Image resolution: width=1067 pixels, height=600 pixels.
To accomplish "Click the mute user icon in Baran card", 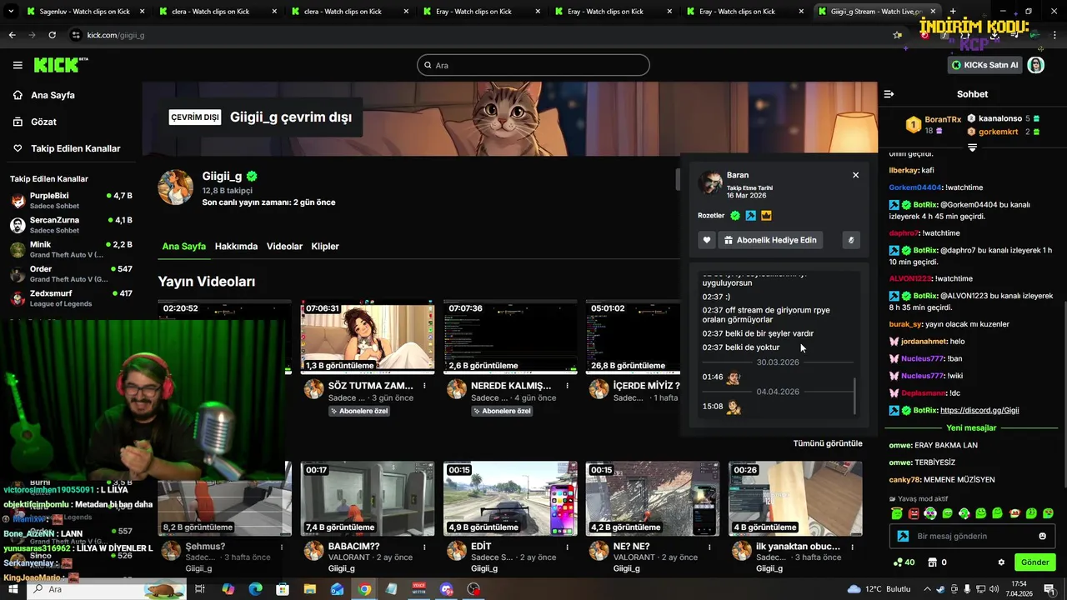I will point(851,240).
